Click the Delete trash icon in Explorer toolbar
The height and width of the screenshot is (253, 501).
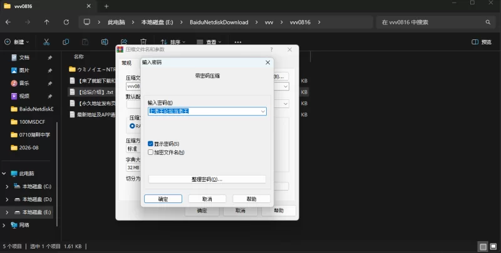tap(143, 42)
